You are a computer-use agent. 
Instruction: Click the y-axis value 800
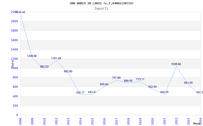(x=15, y=78)
